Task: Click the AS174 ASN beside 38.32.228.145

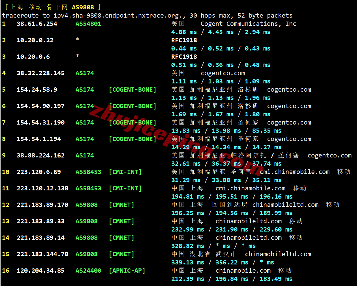Action: pos(85,73)
